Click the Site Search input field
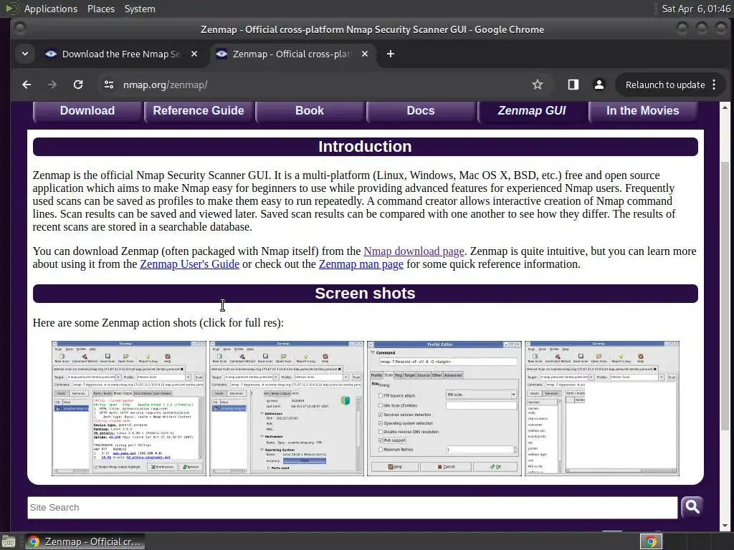 (x=352, y=508)
